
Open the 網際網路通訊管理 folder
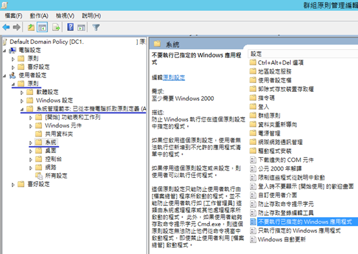[x=280, y=142]
